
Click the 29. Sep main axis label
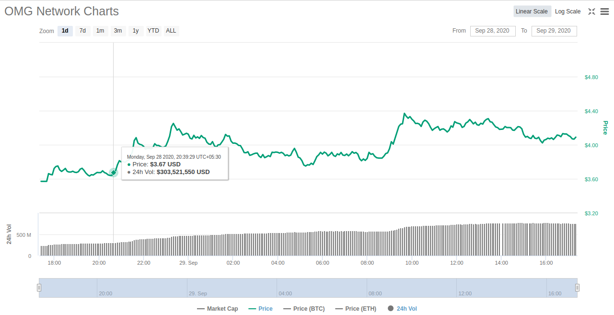click(x=188, y=263)
